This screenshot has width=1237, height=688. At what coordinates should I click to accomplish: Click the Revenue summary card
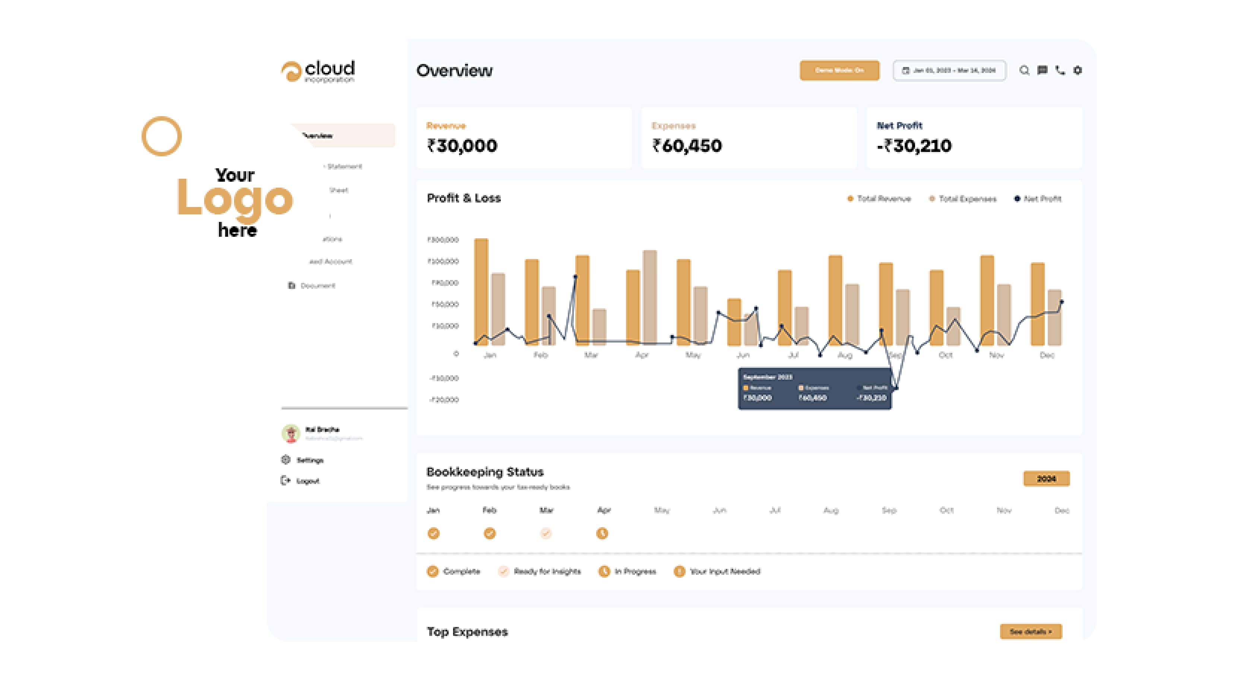523,138
